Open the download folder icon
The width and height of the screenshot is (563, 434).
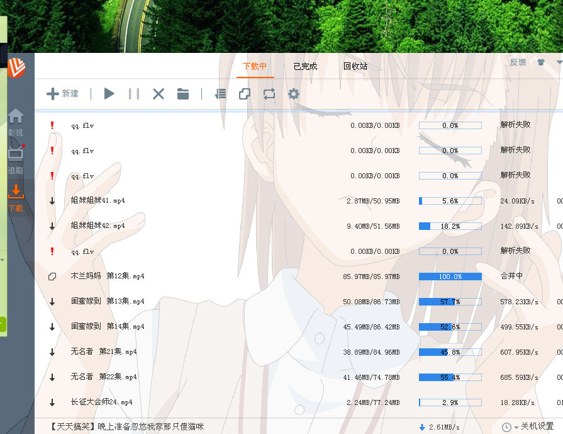[183, 94]
